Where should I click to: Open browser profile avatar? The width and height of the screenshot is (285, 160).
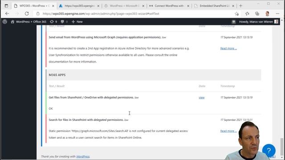click(267, 14)
